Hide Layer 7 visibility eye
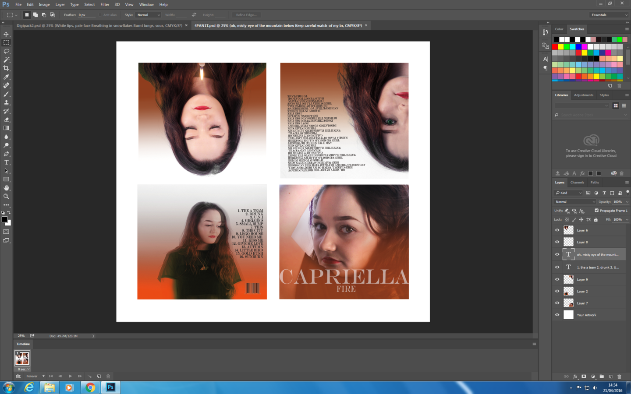The width and height of the screenshot is (631, 394). (x=557, y=303)
